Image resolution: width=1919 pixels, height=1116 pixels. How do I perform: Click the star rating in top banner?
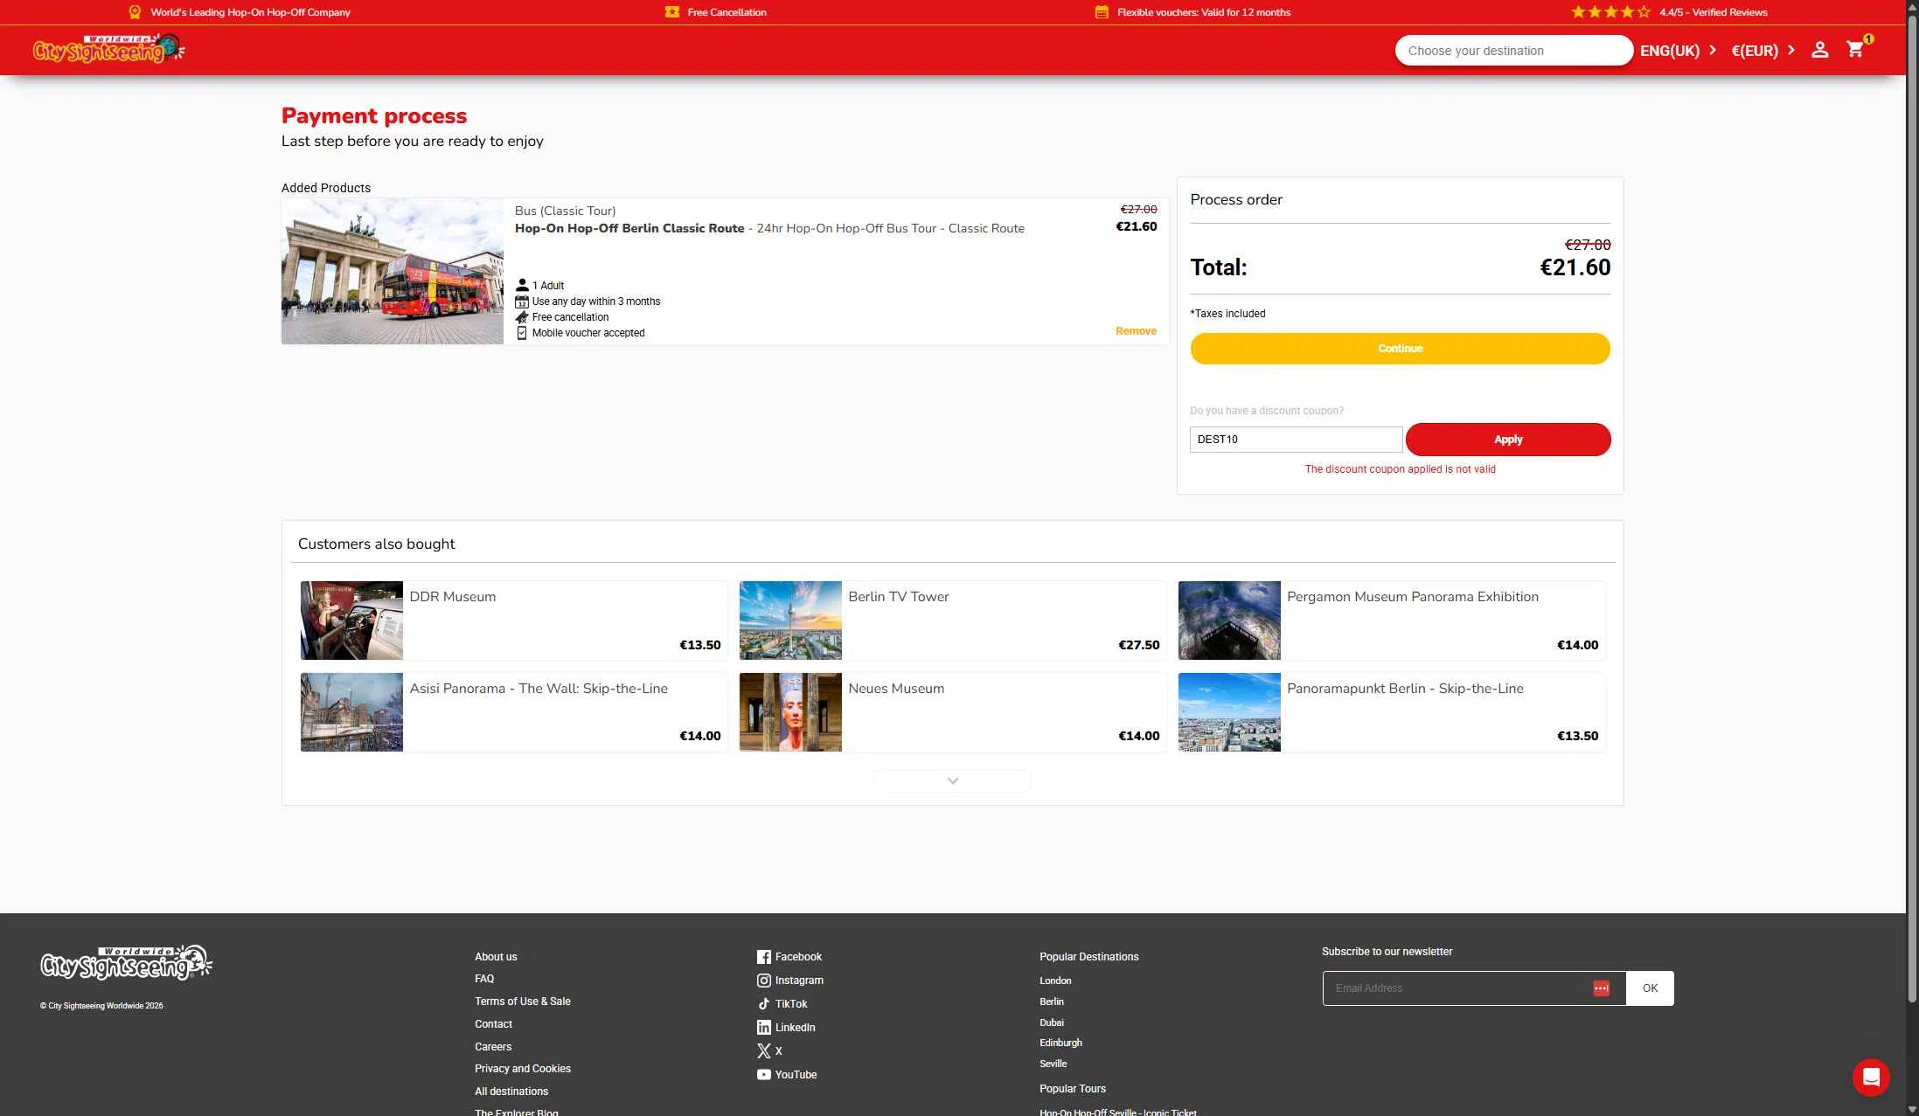coord(1610,12)
